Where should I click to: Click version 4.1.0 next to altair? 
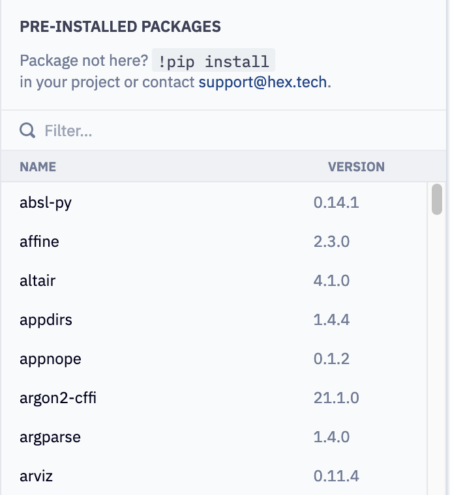coord(331,281)
